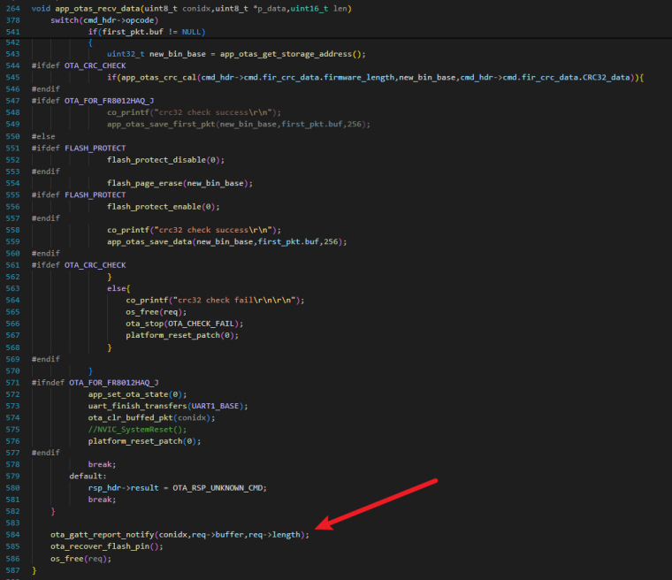Screen dimensions: 672x580
Task: Click ota_stop(OTA_CHECK_FAIL); line
Action: click(184, 324)
